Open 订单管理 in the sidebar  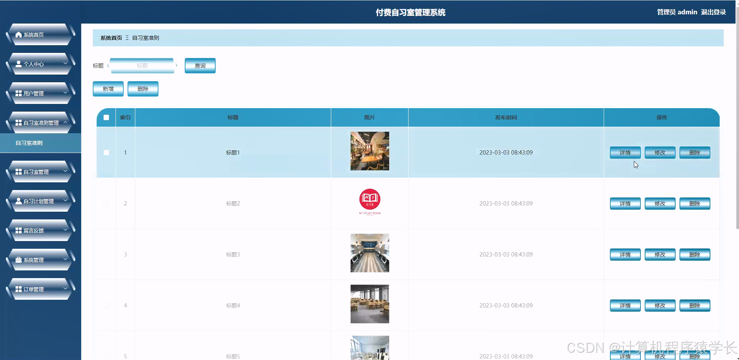pyautogui.click(x=41, y=289)
